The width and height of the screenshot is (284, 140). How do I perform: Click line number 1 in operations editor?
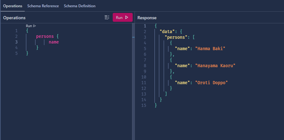click(x=16, y=31)
